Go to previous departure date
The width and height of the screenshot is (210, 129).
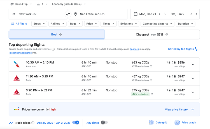pyautogui.click(x=160, y=14)
